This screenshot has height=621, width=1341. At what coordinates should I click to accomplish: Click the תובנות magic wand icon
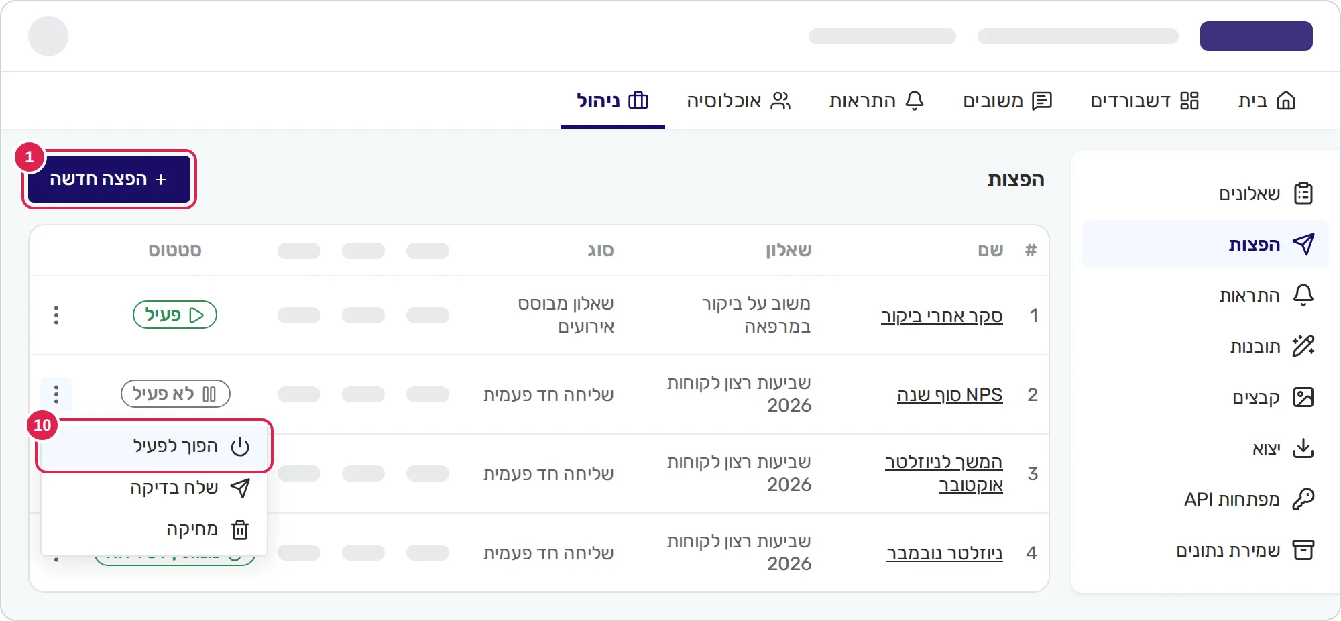[1303, 346]
